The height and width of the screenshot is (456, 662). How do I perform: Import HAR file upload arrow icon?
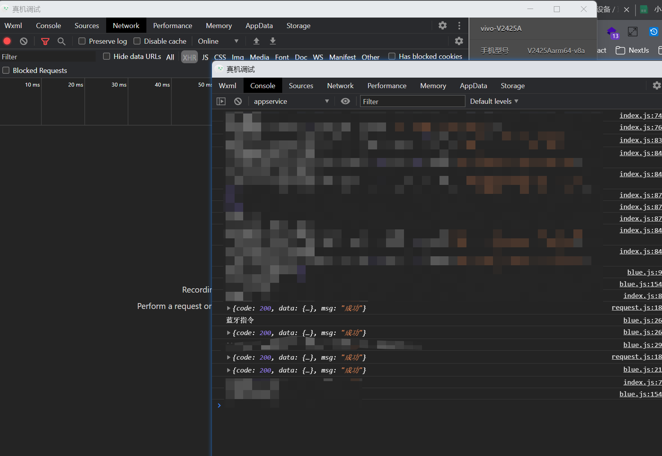[x=256, y=41]
